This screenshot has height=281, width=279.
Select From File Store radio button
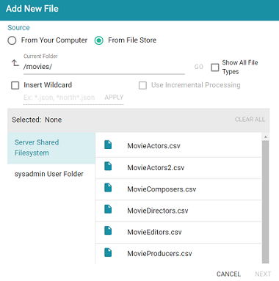[x=99, y=40]
